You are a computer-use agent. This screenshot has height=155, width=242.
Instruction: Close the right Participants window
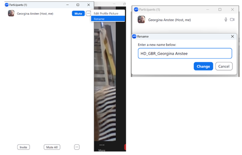tap(233, 9)
